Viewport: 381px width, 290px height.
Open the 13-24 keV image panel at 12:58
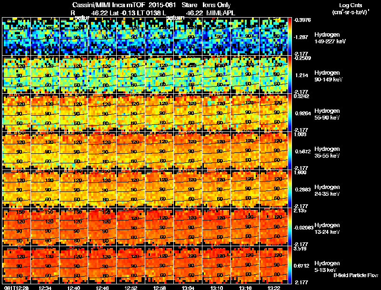[160, 227]
